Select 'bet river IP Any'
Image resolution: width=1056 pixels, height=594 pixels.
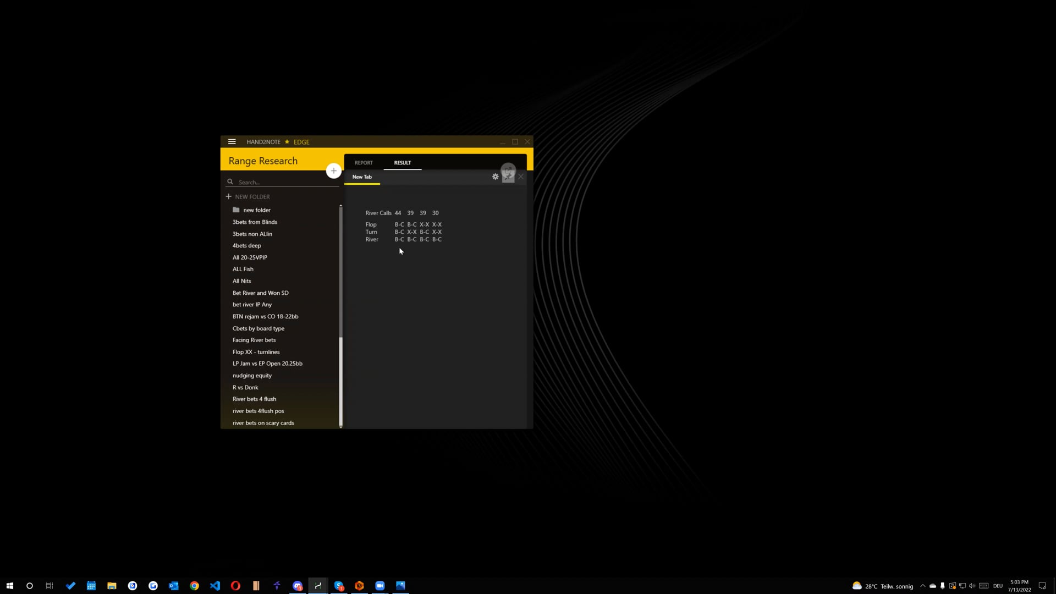tap(252, 305)
